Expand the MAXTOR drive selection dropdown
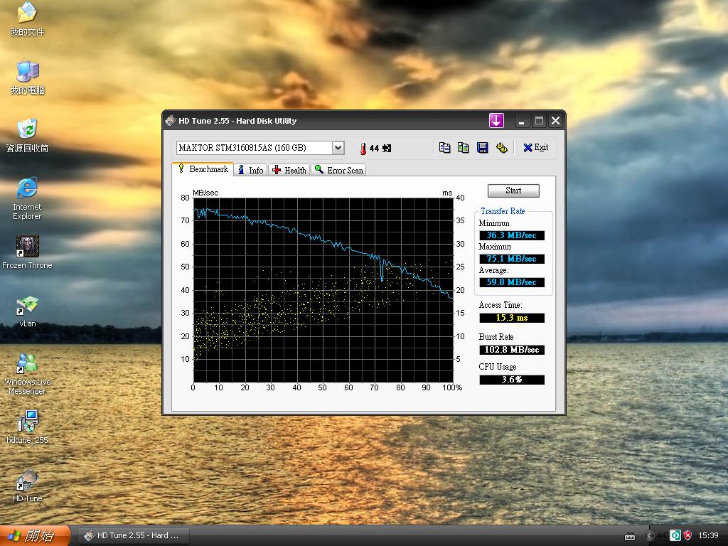 click(338, 148)
